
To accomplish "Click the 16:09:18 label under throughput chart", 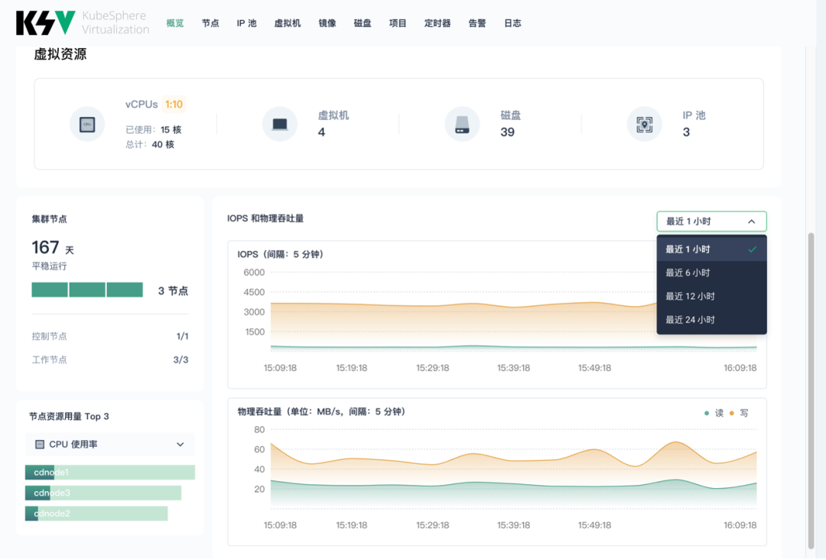I will click(x=740, y=525).
